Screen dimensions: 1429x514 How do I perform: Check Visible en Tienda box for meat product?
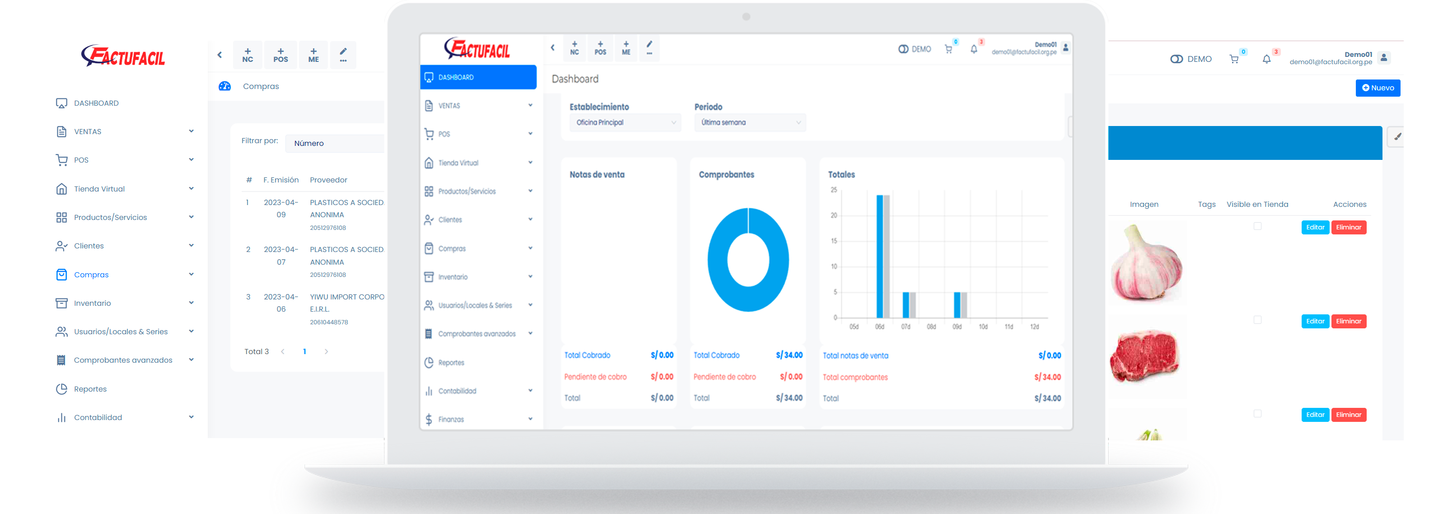click(1257, 320)
